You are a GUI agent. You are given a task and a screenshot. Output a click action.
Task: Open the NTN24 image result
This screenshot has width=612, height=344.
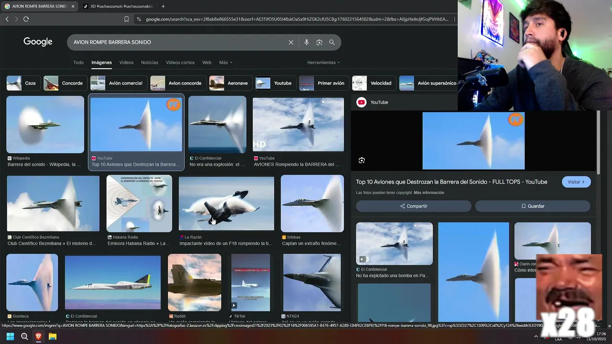point(312,282)
